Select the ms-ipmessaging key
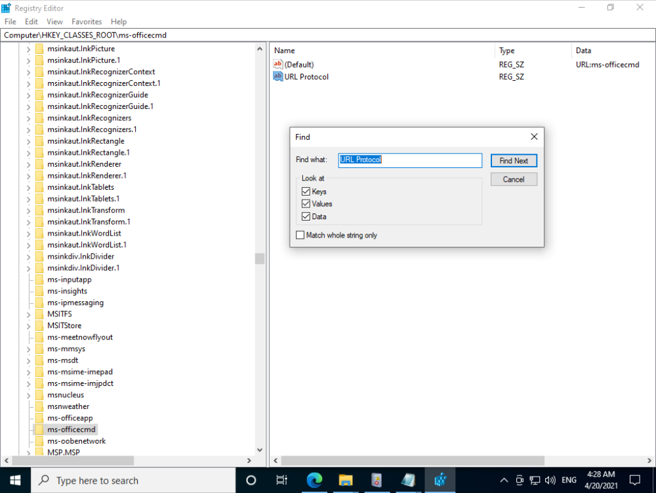The image size is (656, 493). 75,303
